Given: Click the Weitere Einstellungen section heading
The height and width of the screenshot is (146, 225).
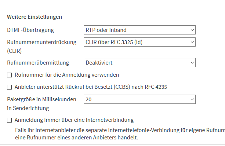Looking at the screenshot, I should (x=35, y=17).
